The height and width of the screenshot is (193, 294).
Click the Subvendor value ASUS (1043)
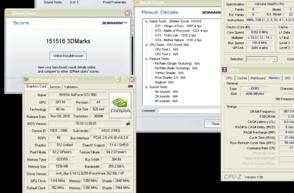coord(111,131)
